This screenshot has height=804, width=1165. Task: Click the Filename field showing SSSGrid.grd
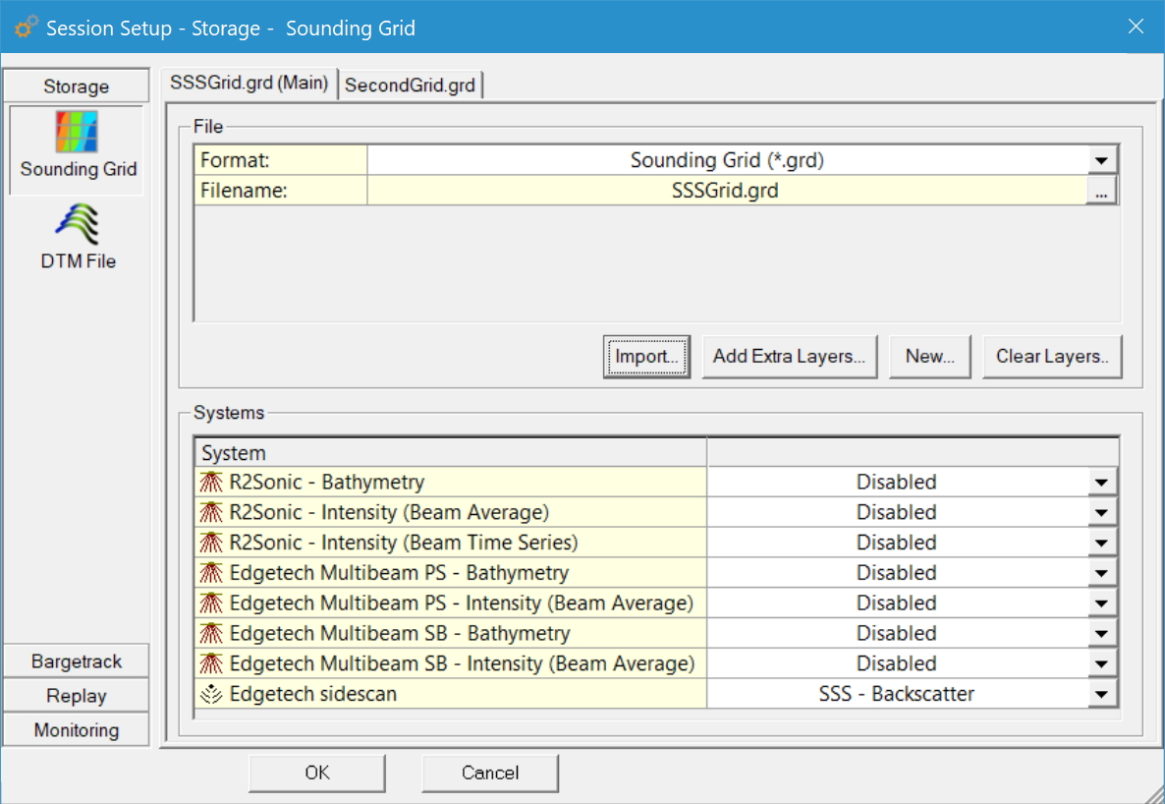point(725,191)
